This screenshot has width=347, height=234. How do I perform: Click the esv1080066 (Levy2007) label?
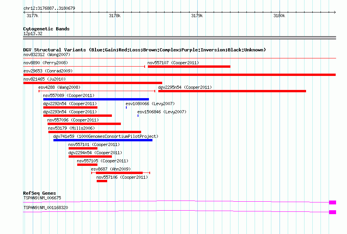[x=150, y=104]
